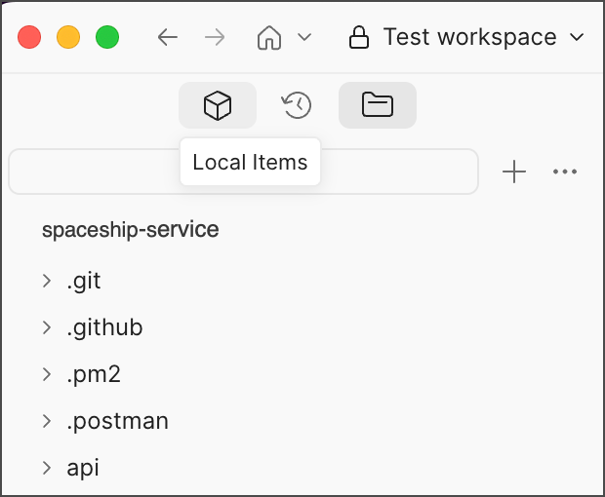Viewport: 605px width, 497px height.
Task: Click the lock icon beside Test workspace
Action: 359,38
